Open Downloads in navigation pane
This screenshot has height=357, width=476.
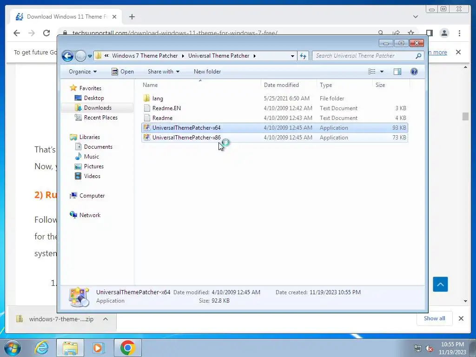tap(98, 108)
